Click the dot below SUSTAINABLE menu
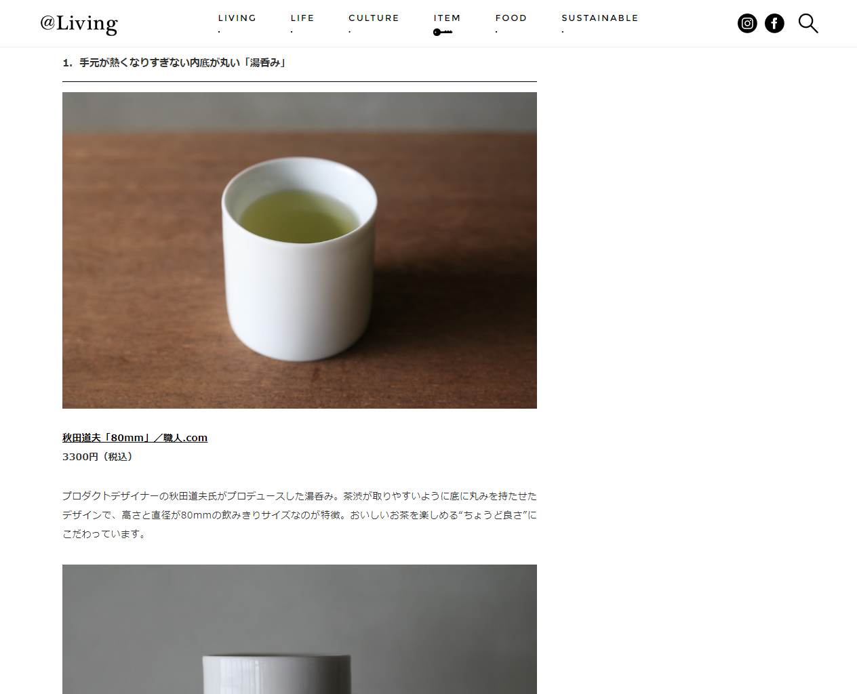The image size is (857, 694). 563,32
